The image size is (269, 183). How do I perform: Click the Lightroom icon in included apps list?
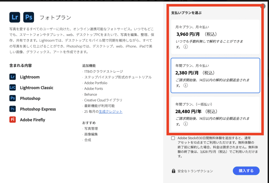(x=12, y=77)
